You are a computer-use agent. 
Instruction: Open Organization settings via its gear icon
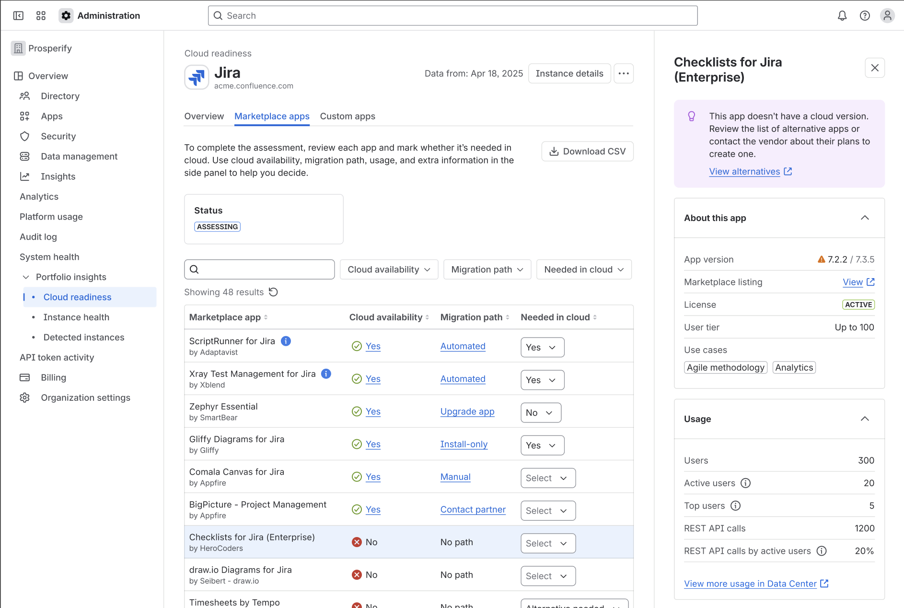coord(25,398)
